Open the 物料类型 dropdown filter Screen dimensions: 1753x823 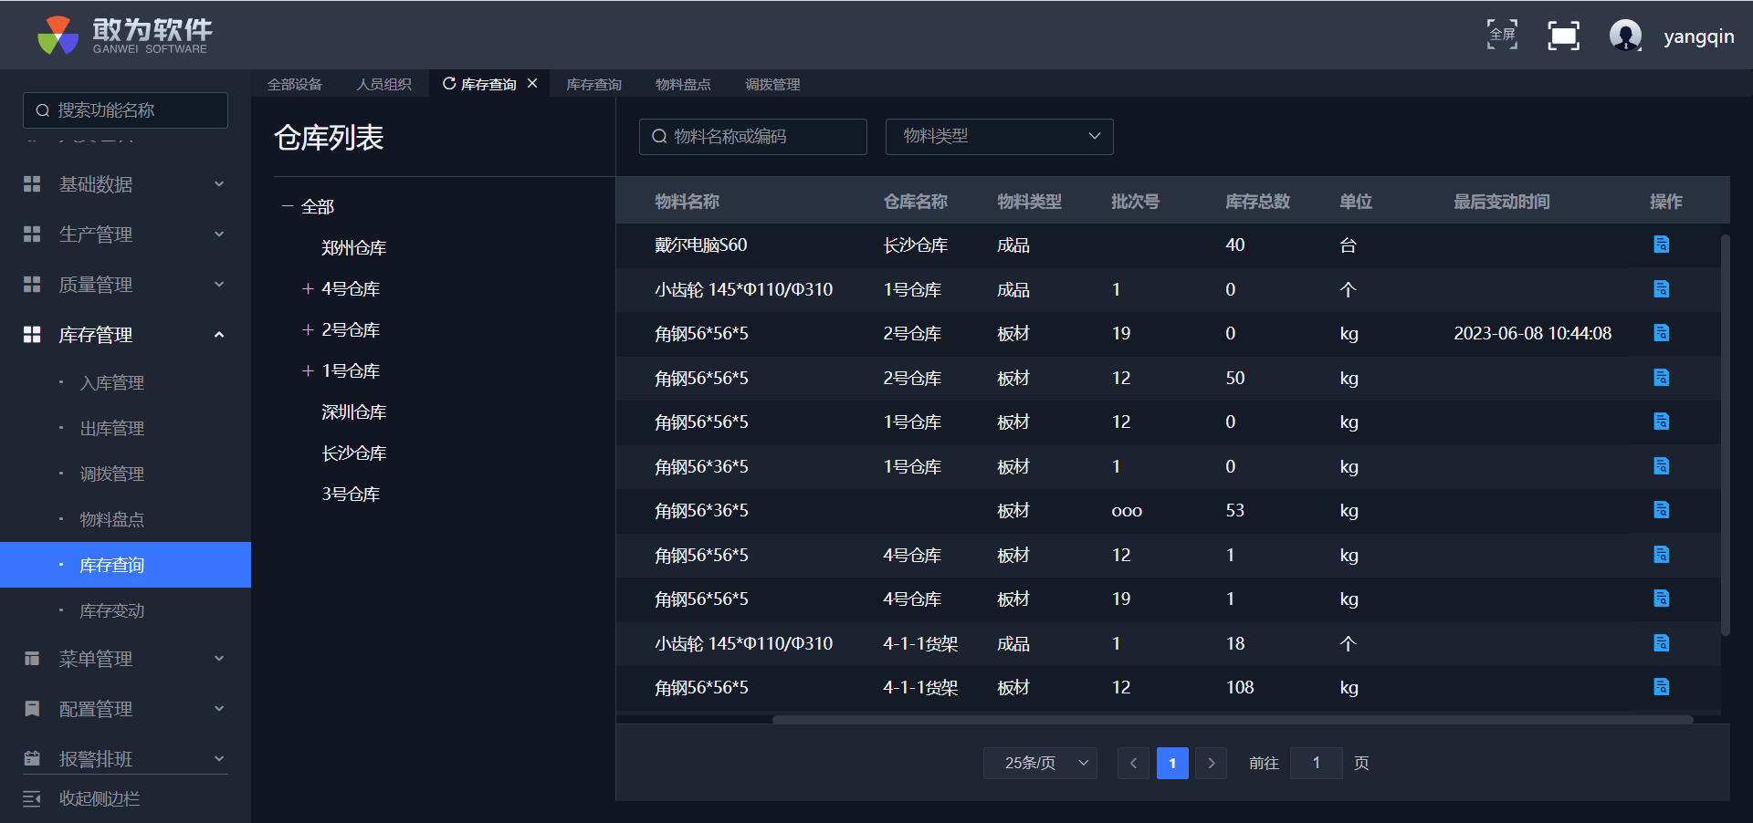pos(999,137)
